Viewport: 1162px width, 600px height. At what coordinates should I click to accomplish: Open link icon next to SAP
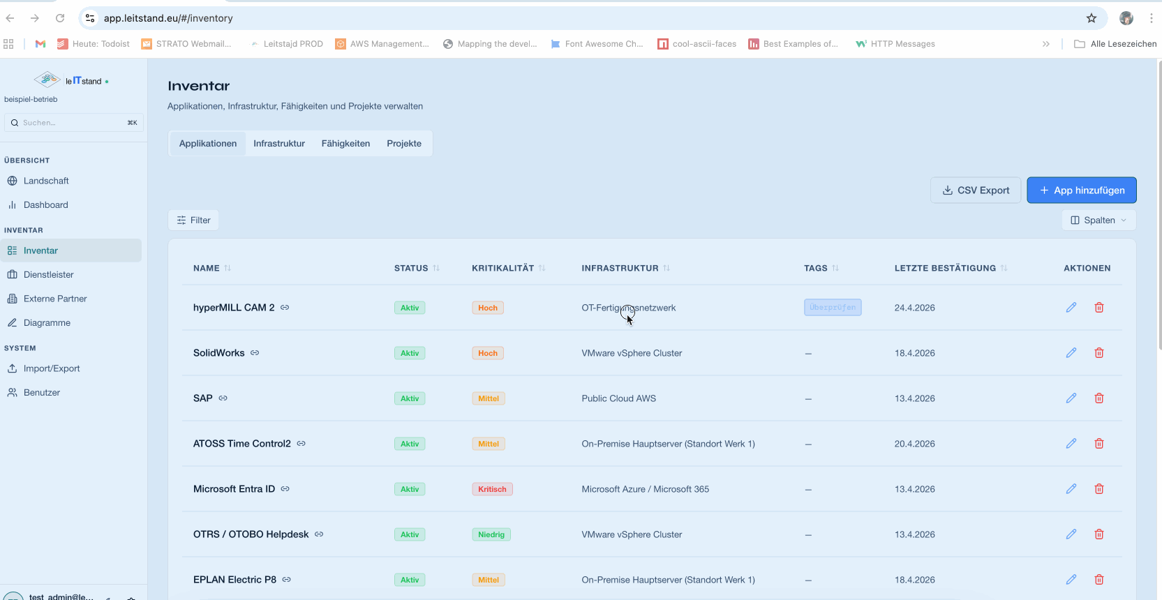(x=223, y=398)
